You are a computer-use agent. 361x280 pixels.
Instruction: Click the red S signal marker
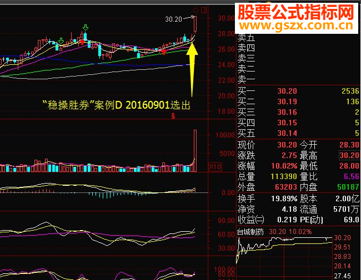point(173,116)
